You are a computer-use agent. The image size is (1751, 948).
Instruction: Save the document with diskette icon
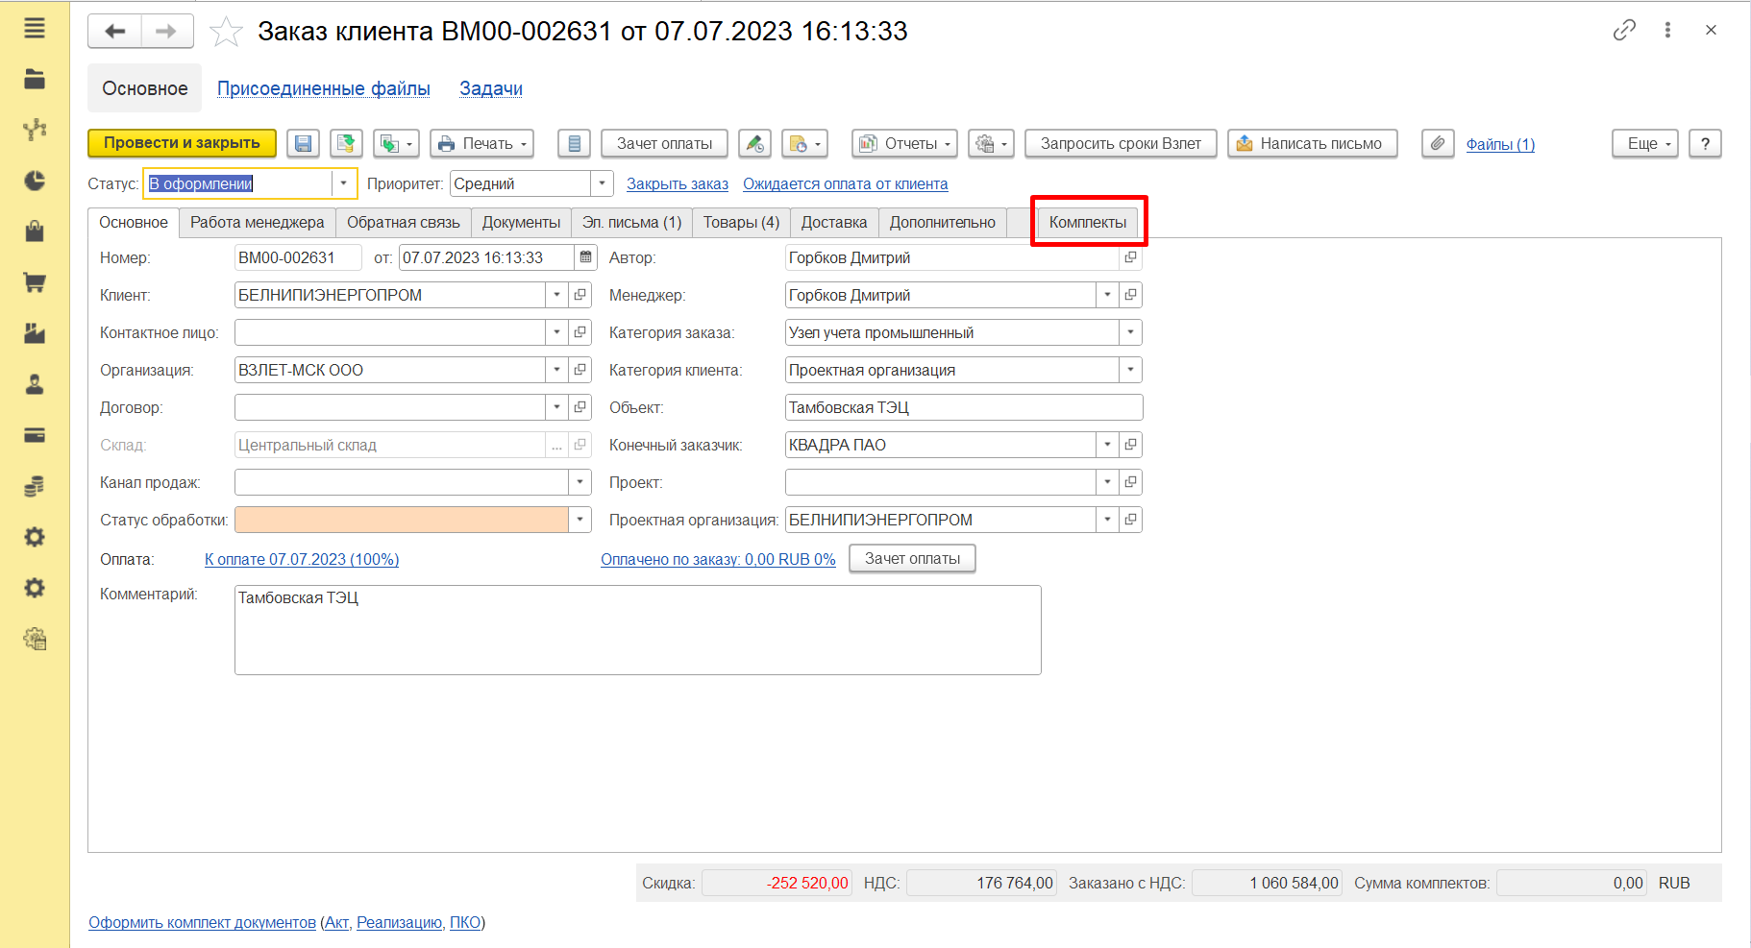[x=303, y=143]
